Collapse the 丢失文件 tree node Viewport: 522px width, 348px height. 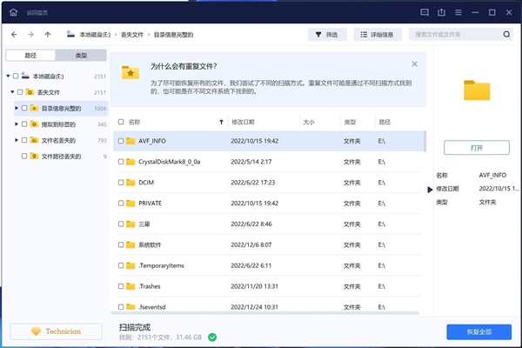pyautogui.click(x=12, y=91)
